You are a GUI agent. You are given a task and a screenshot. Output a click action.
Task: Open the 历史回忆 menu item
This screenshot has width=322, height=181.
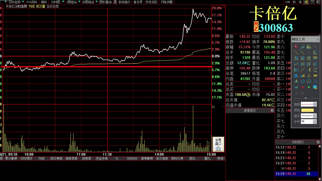click(151, 2)
